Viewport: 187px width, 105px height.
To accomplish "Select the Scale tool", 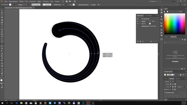I will click(x=2, y=41).
